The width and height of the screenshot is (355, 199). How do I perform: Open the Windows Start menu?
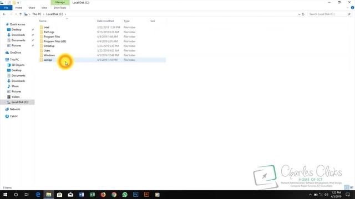click(x=5, y=195)
